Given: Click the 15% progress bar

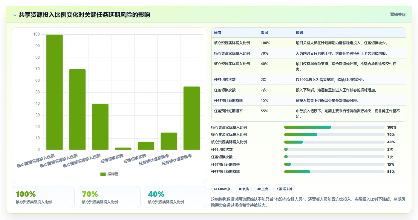Looking at the screenshot, I should (334, 164).
